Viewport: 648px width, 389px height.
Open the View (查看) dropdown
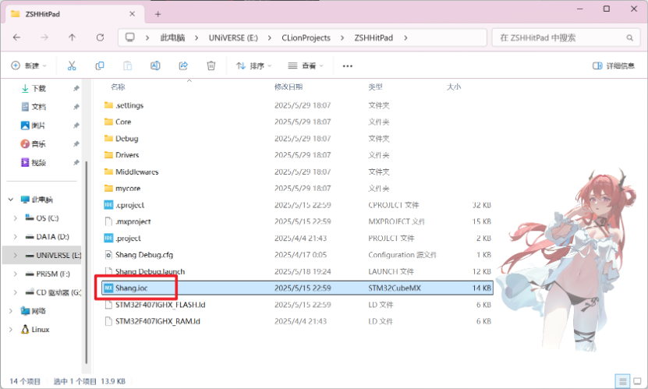306,65
